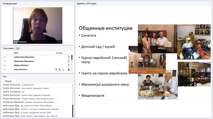This screenshot has width=213, height=119.
Task: Click the Конференция panel title
Action: 10,4
